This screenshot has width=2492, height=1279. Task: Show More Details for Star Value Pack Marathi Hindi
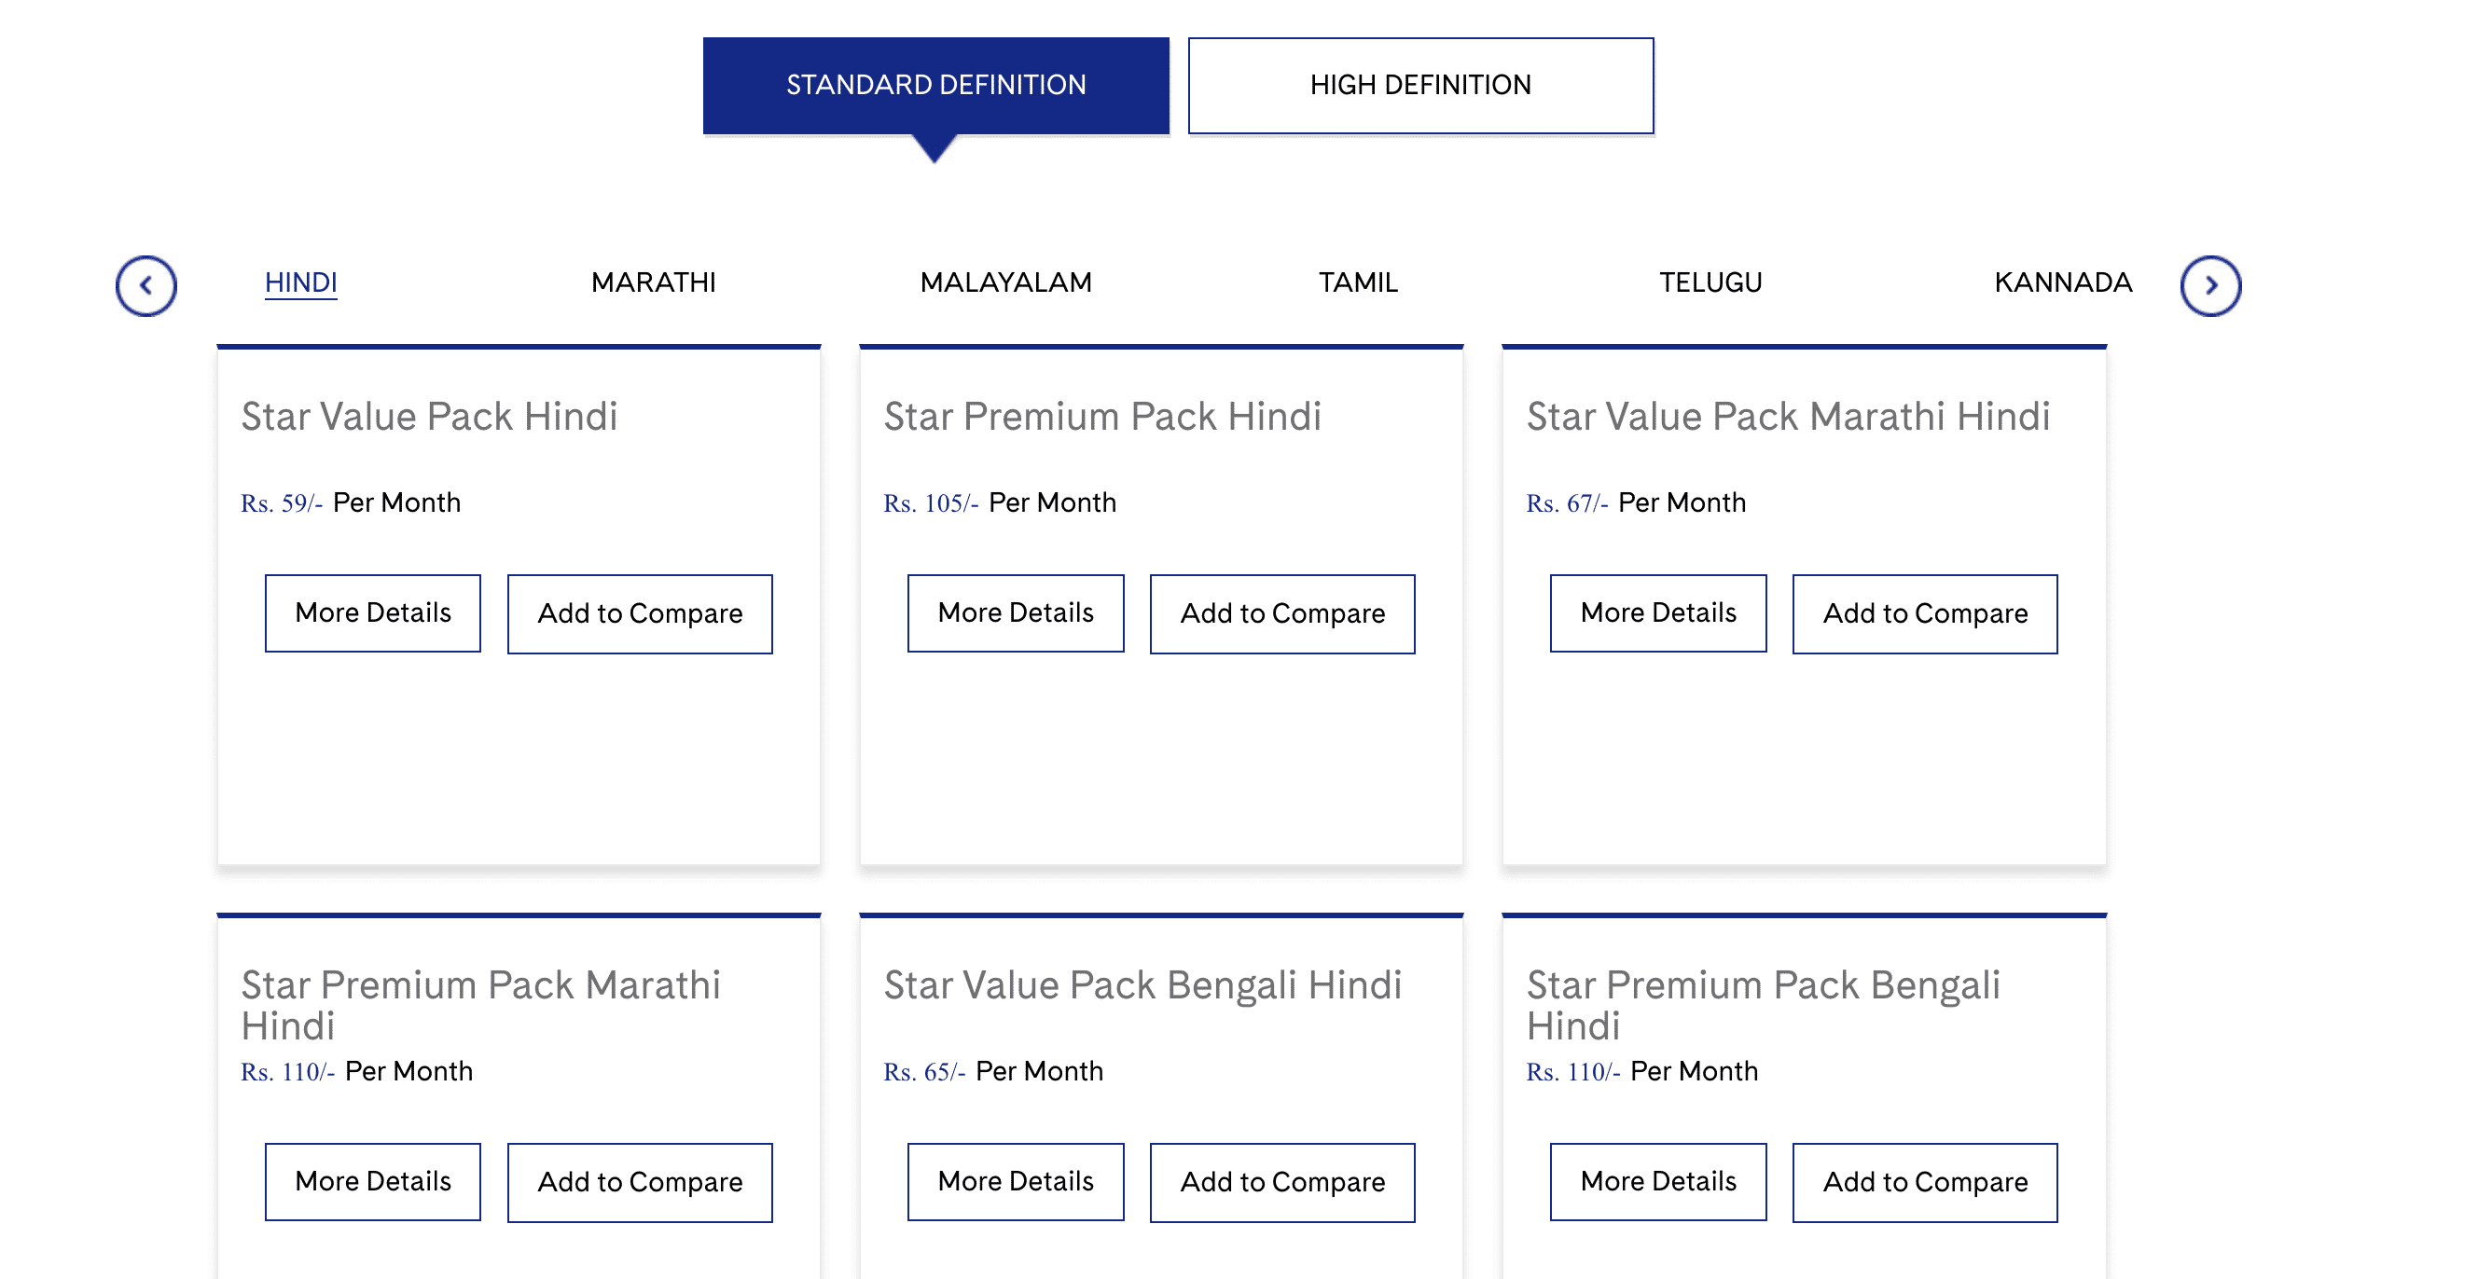[1658, 612]
